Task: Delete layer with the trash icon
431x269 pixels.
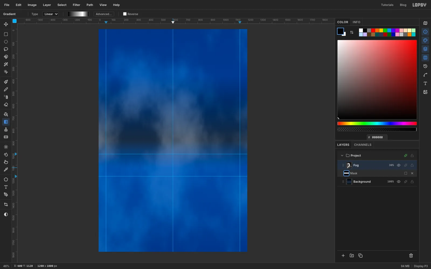Action: point(411,256)
